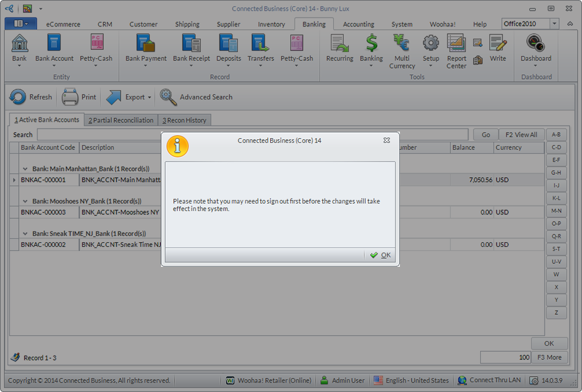Click the Woohaa! Retailer status icon
Image resolution: width=582 pixels, height=392 pixels.
click(230, 380)
